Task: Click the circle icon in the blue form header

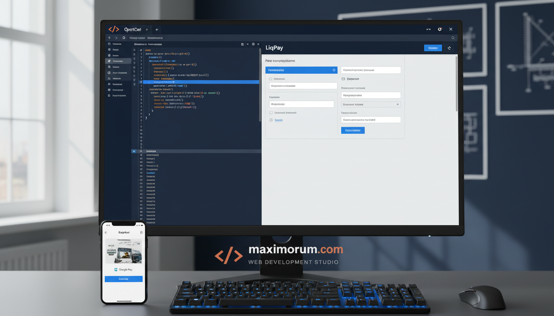Action: click(334, 70)
